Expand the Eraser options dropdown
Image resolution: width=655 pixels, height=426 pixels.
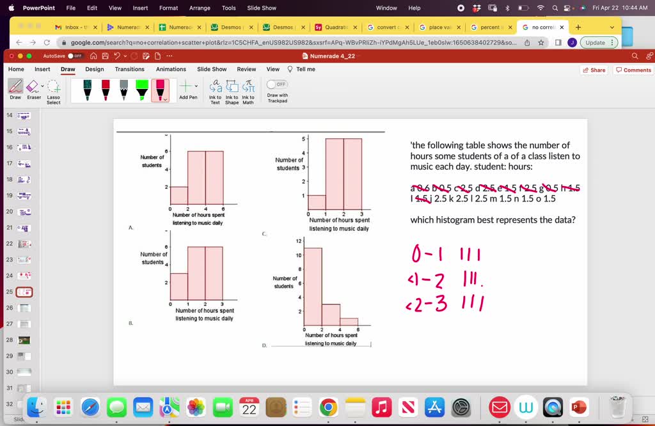43,86
